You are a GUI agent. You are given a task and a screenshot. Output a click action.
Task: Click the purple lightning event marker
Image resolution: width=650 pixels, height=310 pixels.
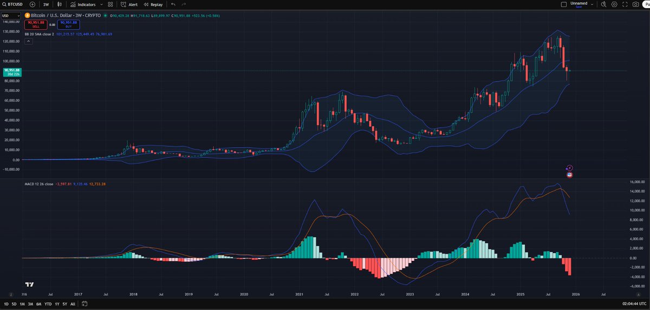570,168
